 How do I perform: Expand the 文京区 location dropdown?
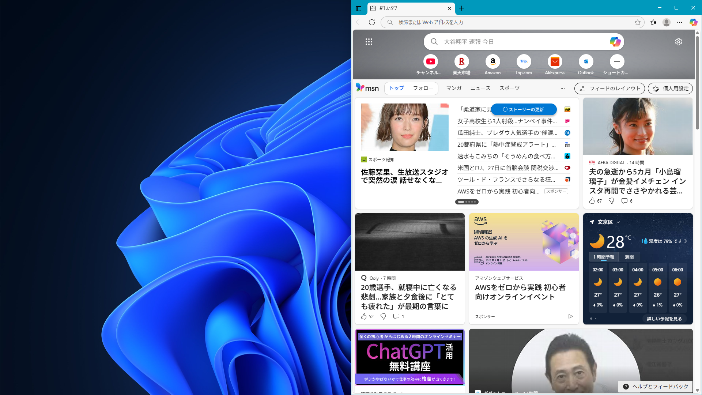[618, 222]
